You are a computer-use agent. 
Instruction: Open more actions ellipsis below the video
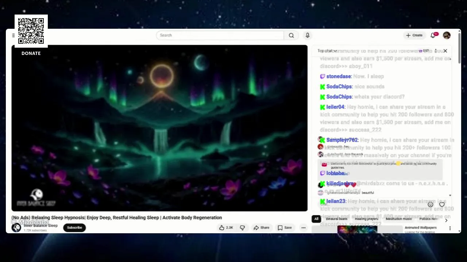(303, 228)
